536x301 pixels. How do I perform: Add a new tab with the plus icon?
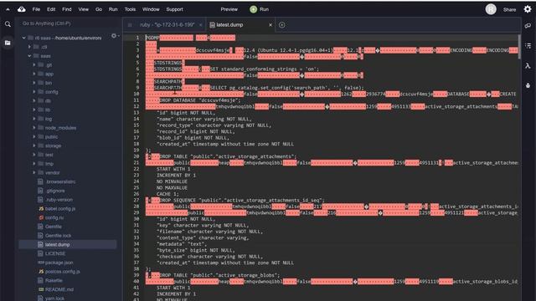pos(281,24)
